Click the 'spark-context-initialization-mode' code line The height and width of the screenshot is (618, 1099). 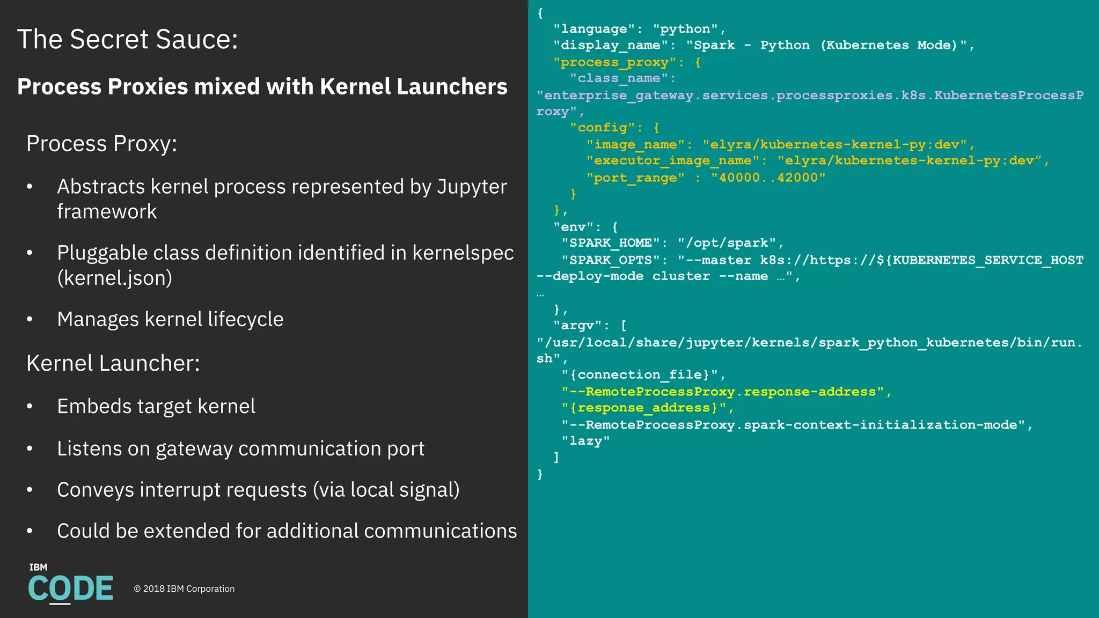[797, 425]
